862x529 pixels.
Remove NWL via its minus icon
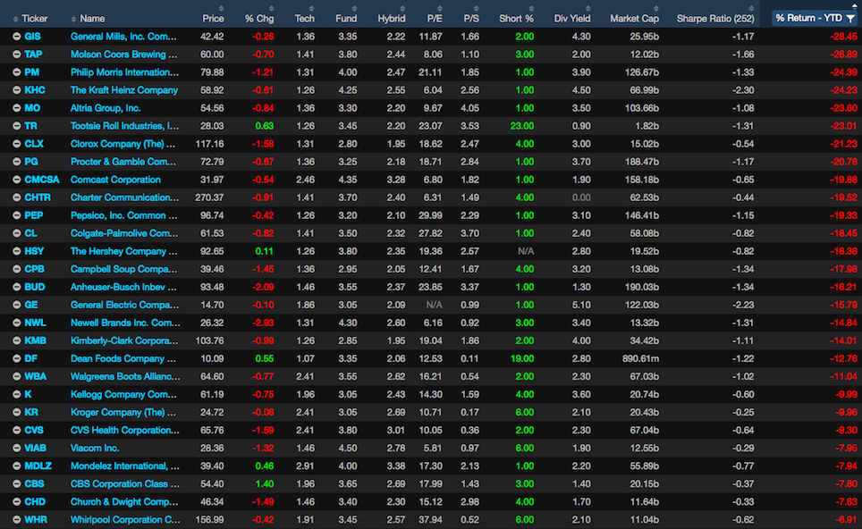pos(16,323)
